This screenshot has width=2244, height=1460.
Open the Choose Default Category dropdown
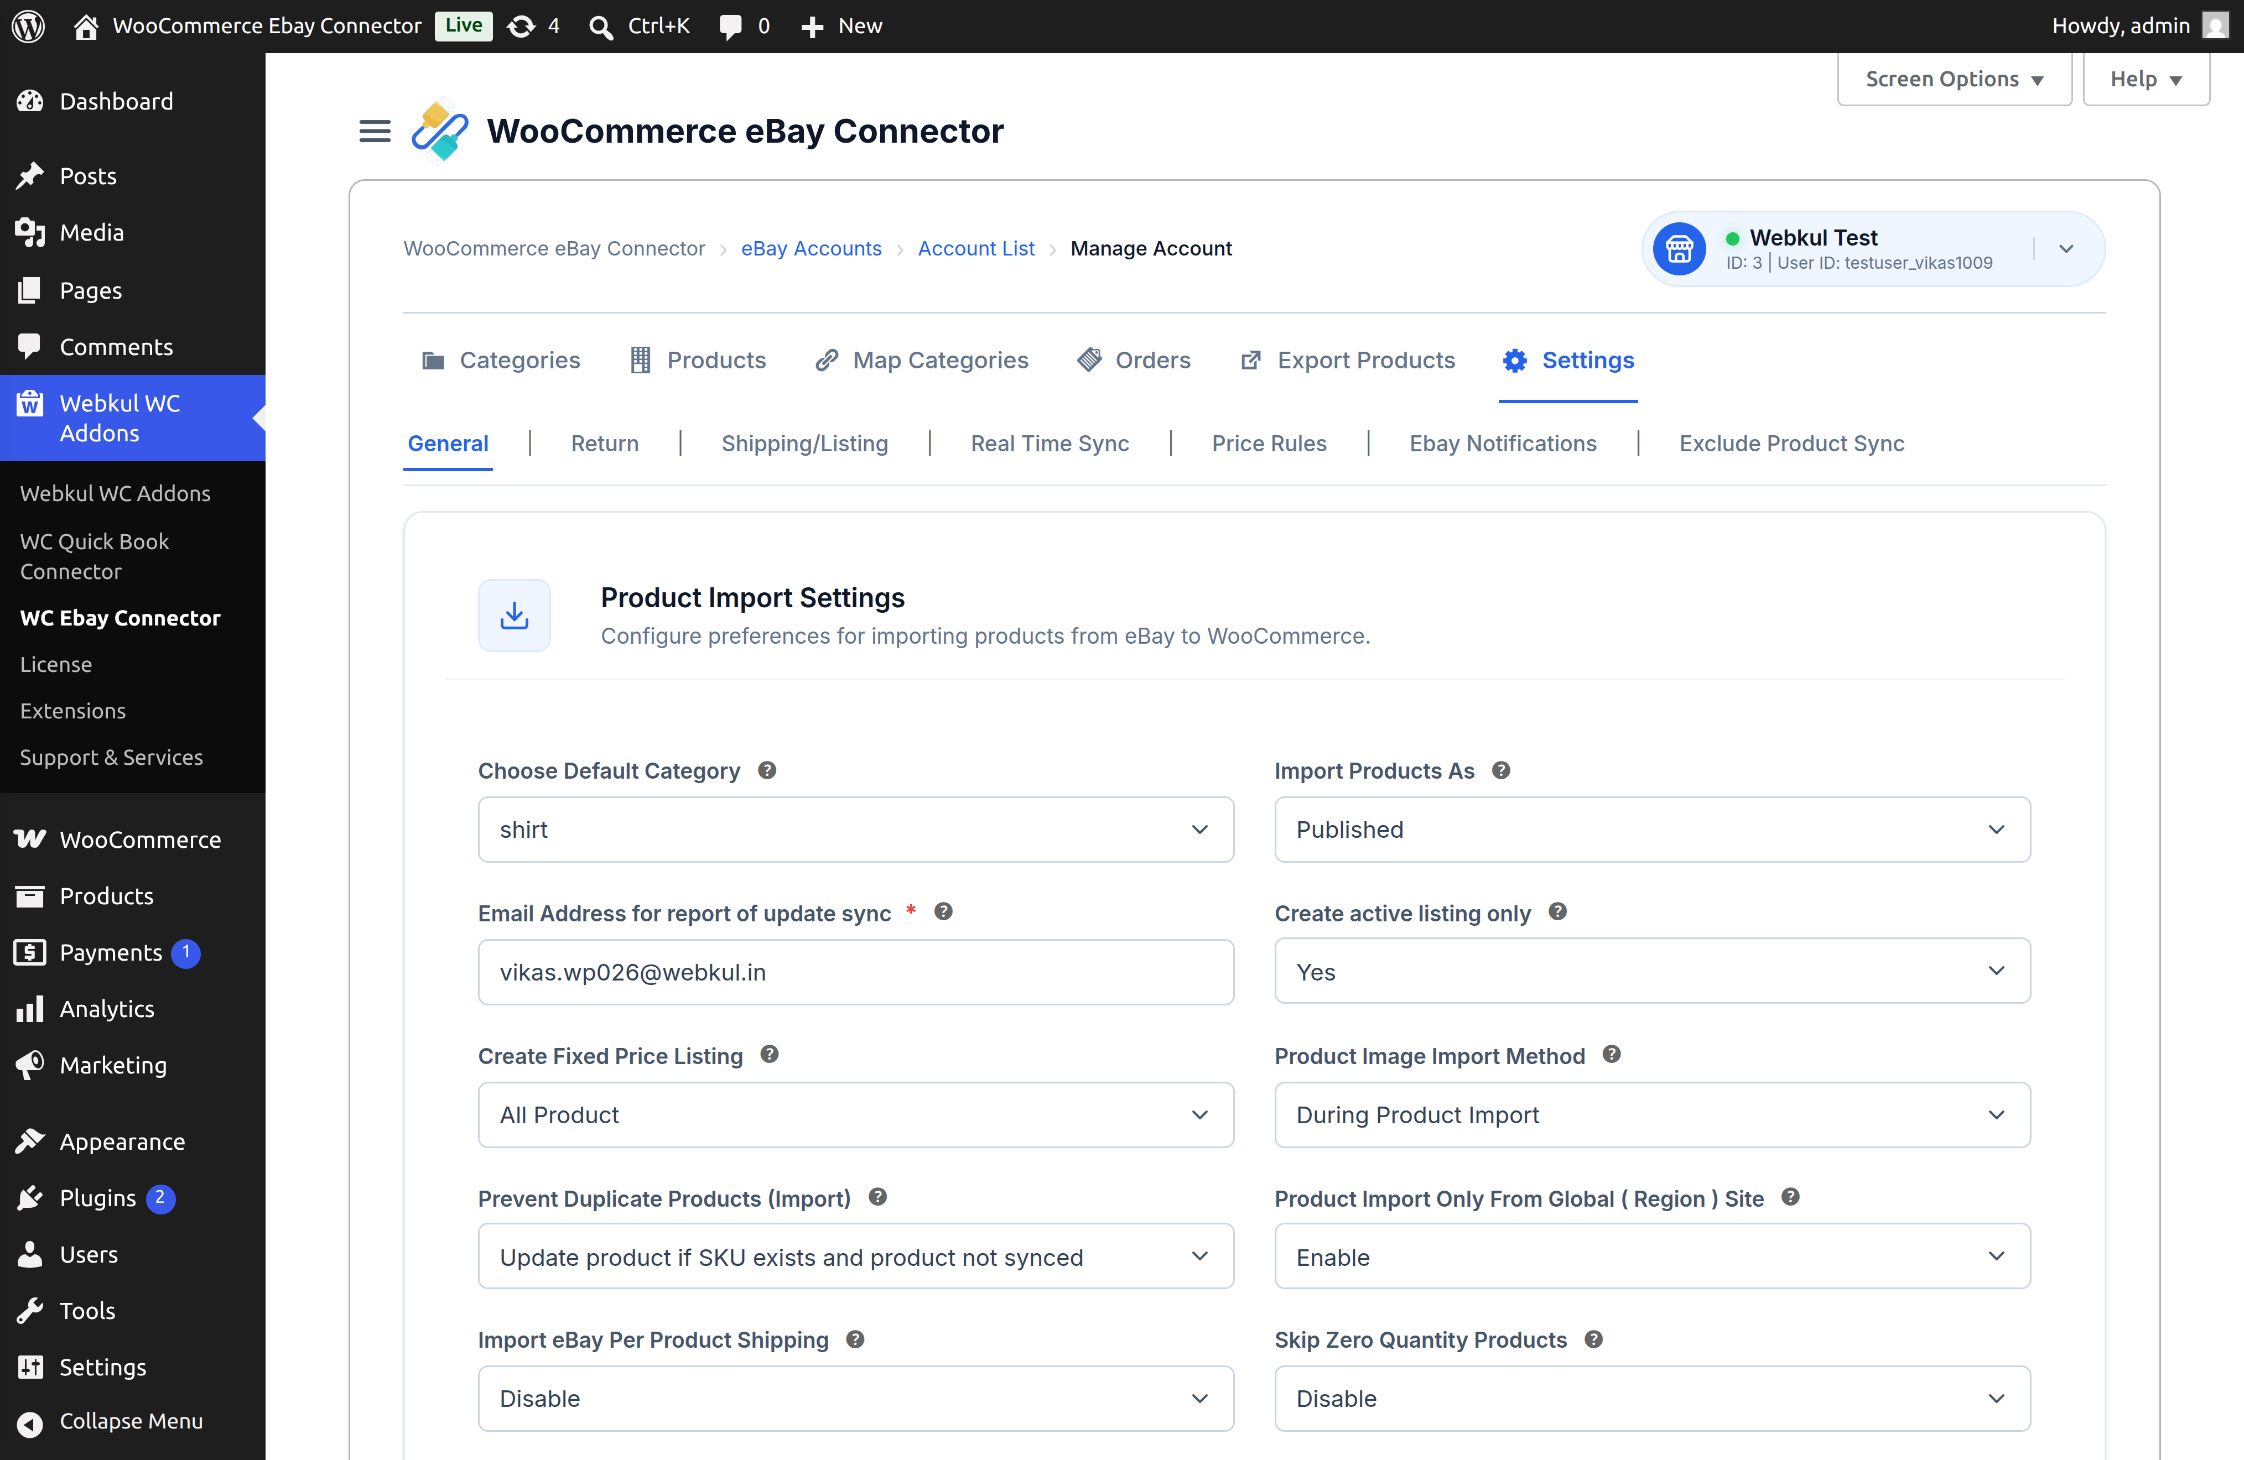tap(855, 830)
